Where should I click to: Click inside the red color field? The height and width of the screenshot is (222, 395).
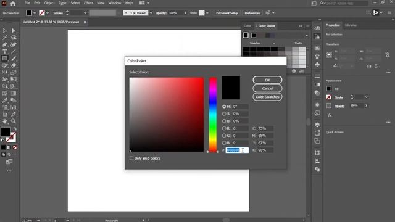tap(167, 115)
